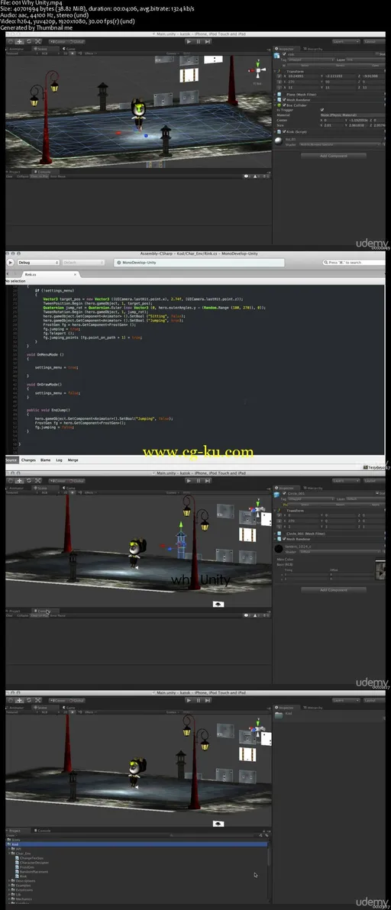
Task: Click the scene orientation gizmo in the Box Collider frame
Action: coord(257,70)
